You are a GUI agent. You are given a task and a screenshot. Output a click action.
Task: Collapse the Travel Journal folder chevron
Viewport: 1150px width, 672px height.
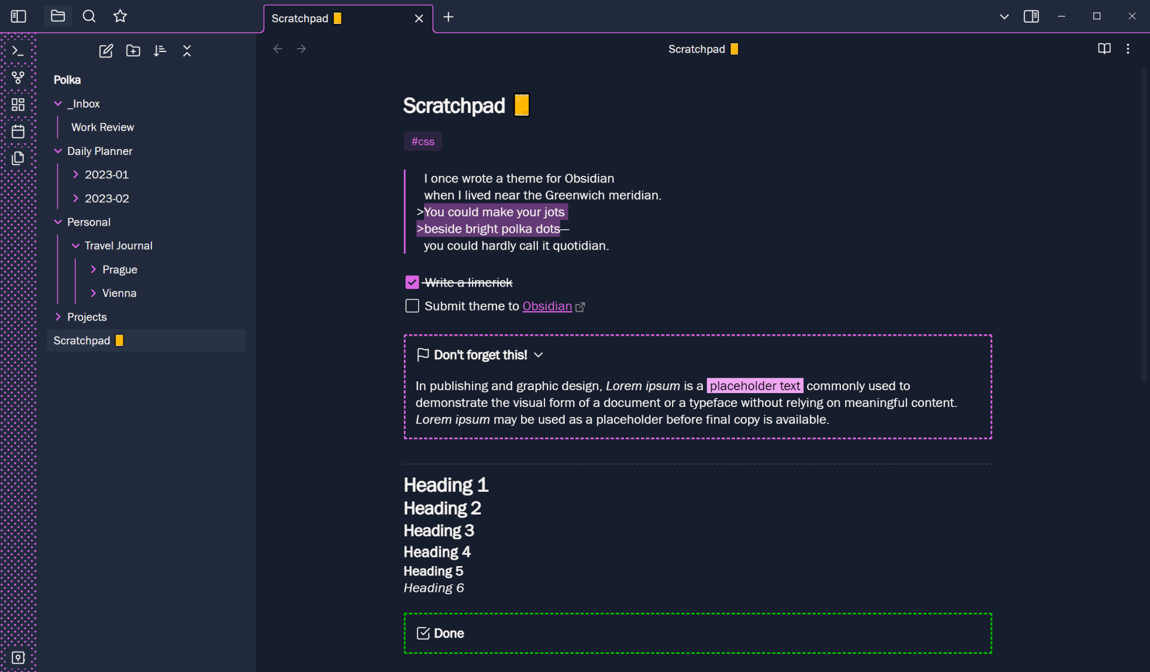pyautogui.click(x=75, y=245)
